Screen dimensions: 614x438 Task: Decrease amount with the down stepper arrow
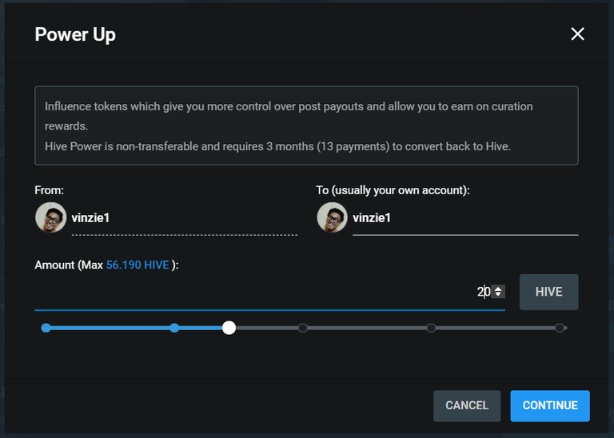click(498, 294)
